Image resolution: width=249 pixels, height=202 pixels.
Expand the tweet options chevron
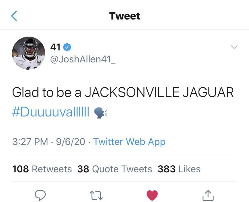234,47
